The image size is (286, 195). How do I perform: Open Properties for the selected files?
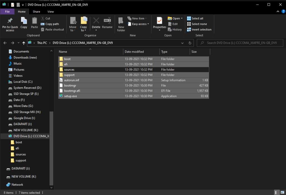tap(159, 22)
